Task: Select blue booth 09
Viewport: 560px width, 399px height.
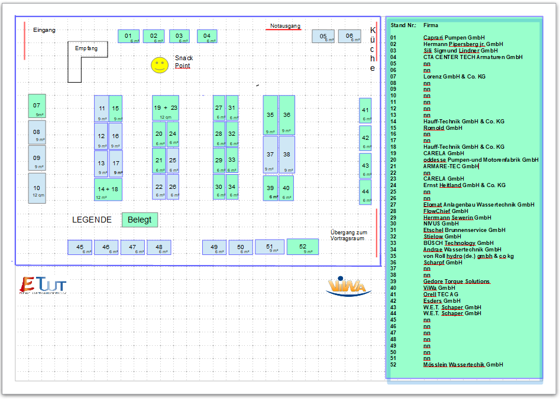Action: click(37, 158)
